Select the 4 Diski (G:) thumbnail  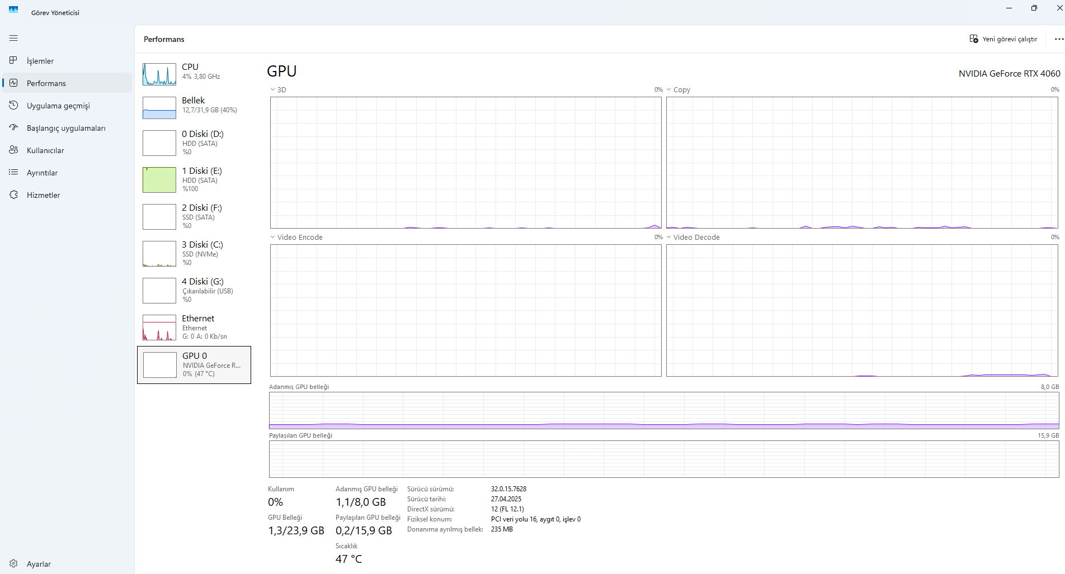pyautogui.click(x=159, y=291)
